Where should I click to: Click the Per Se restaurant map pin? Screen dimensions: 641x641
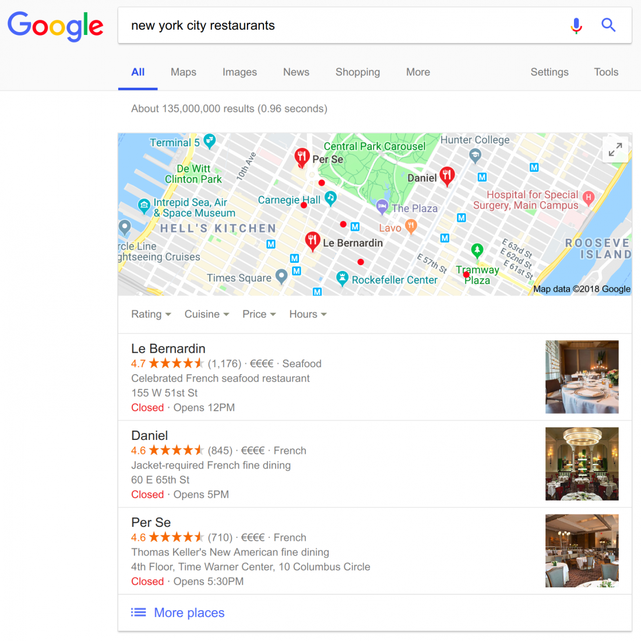click(x=302, y=158)
